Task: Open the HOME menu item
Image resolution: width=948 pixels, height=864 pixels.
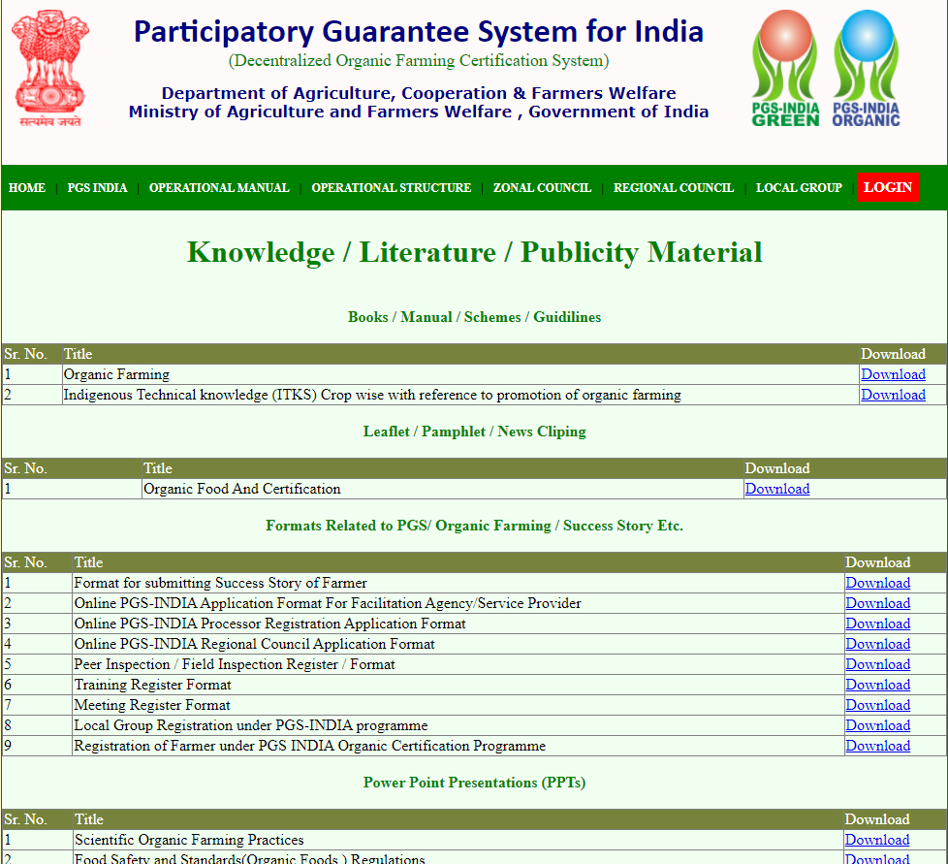Action: point(26,187)
